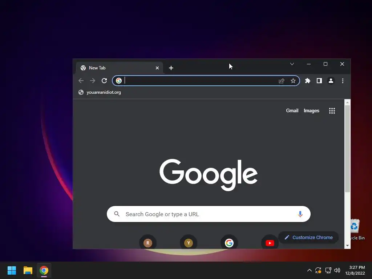Open the Images link
372x279 pixels.
coord(311,110)
